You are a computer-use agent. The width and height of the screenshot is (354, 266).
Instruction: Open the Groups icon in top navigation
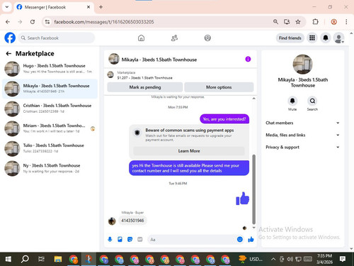[207, 38]
